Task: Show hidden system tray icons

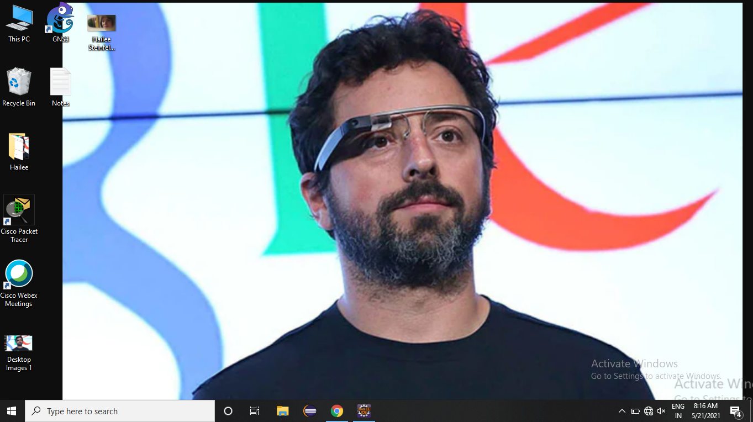Action: click(x=622, y=411)
